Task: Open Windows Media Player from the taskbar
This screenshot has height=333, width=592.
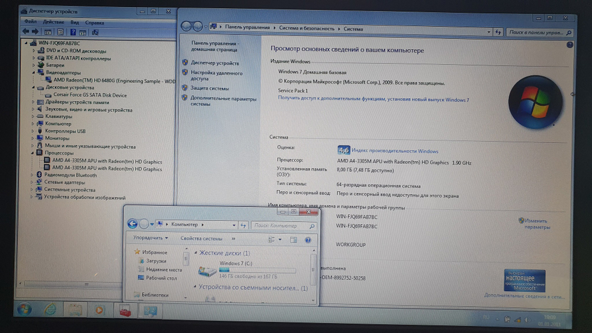Action: point(99,311)
